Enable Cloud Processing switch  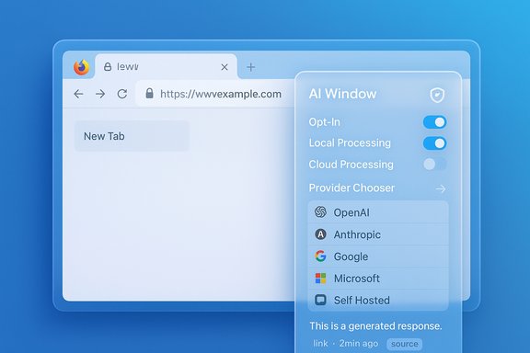(434, 165)
